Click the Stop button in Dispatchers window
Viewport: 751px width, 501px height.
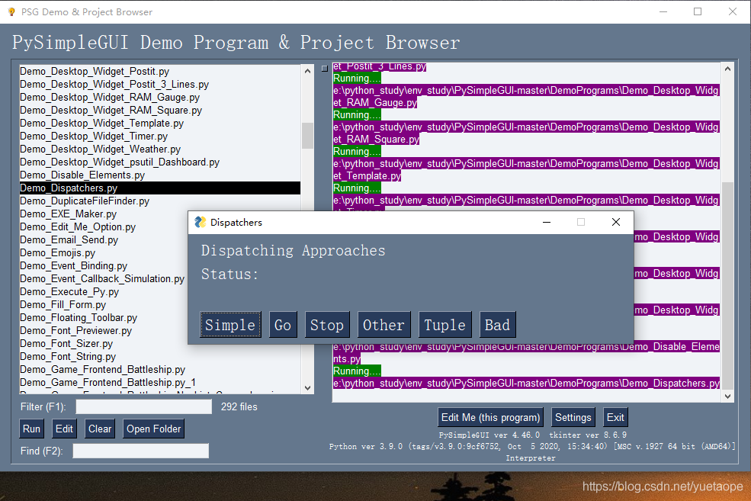click(x=327, y=325)
